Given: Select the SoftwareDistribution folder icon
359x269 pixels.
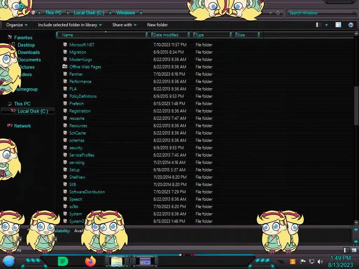Looking at the screenshot, I should click(x=65, y=192).
